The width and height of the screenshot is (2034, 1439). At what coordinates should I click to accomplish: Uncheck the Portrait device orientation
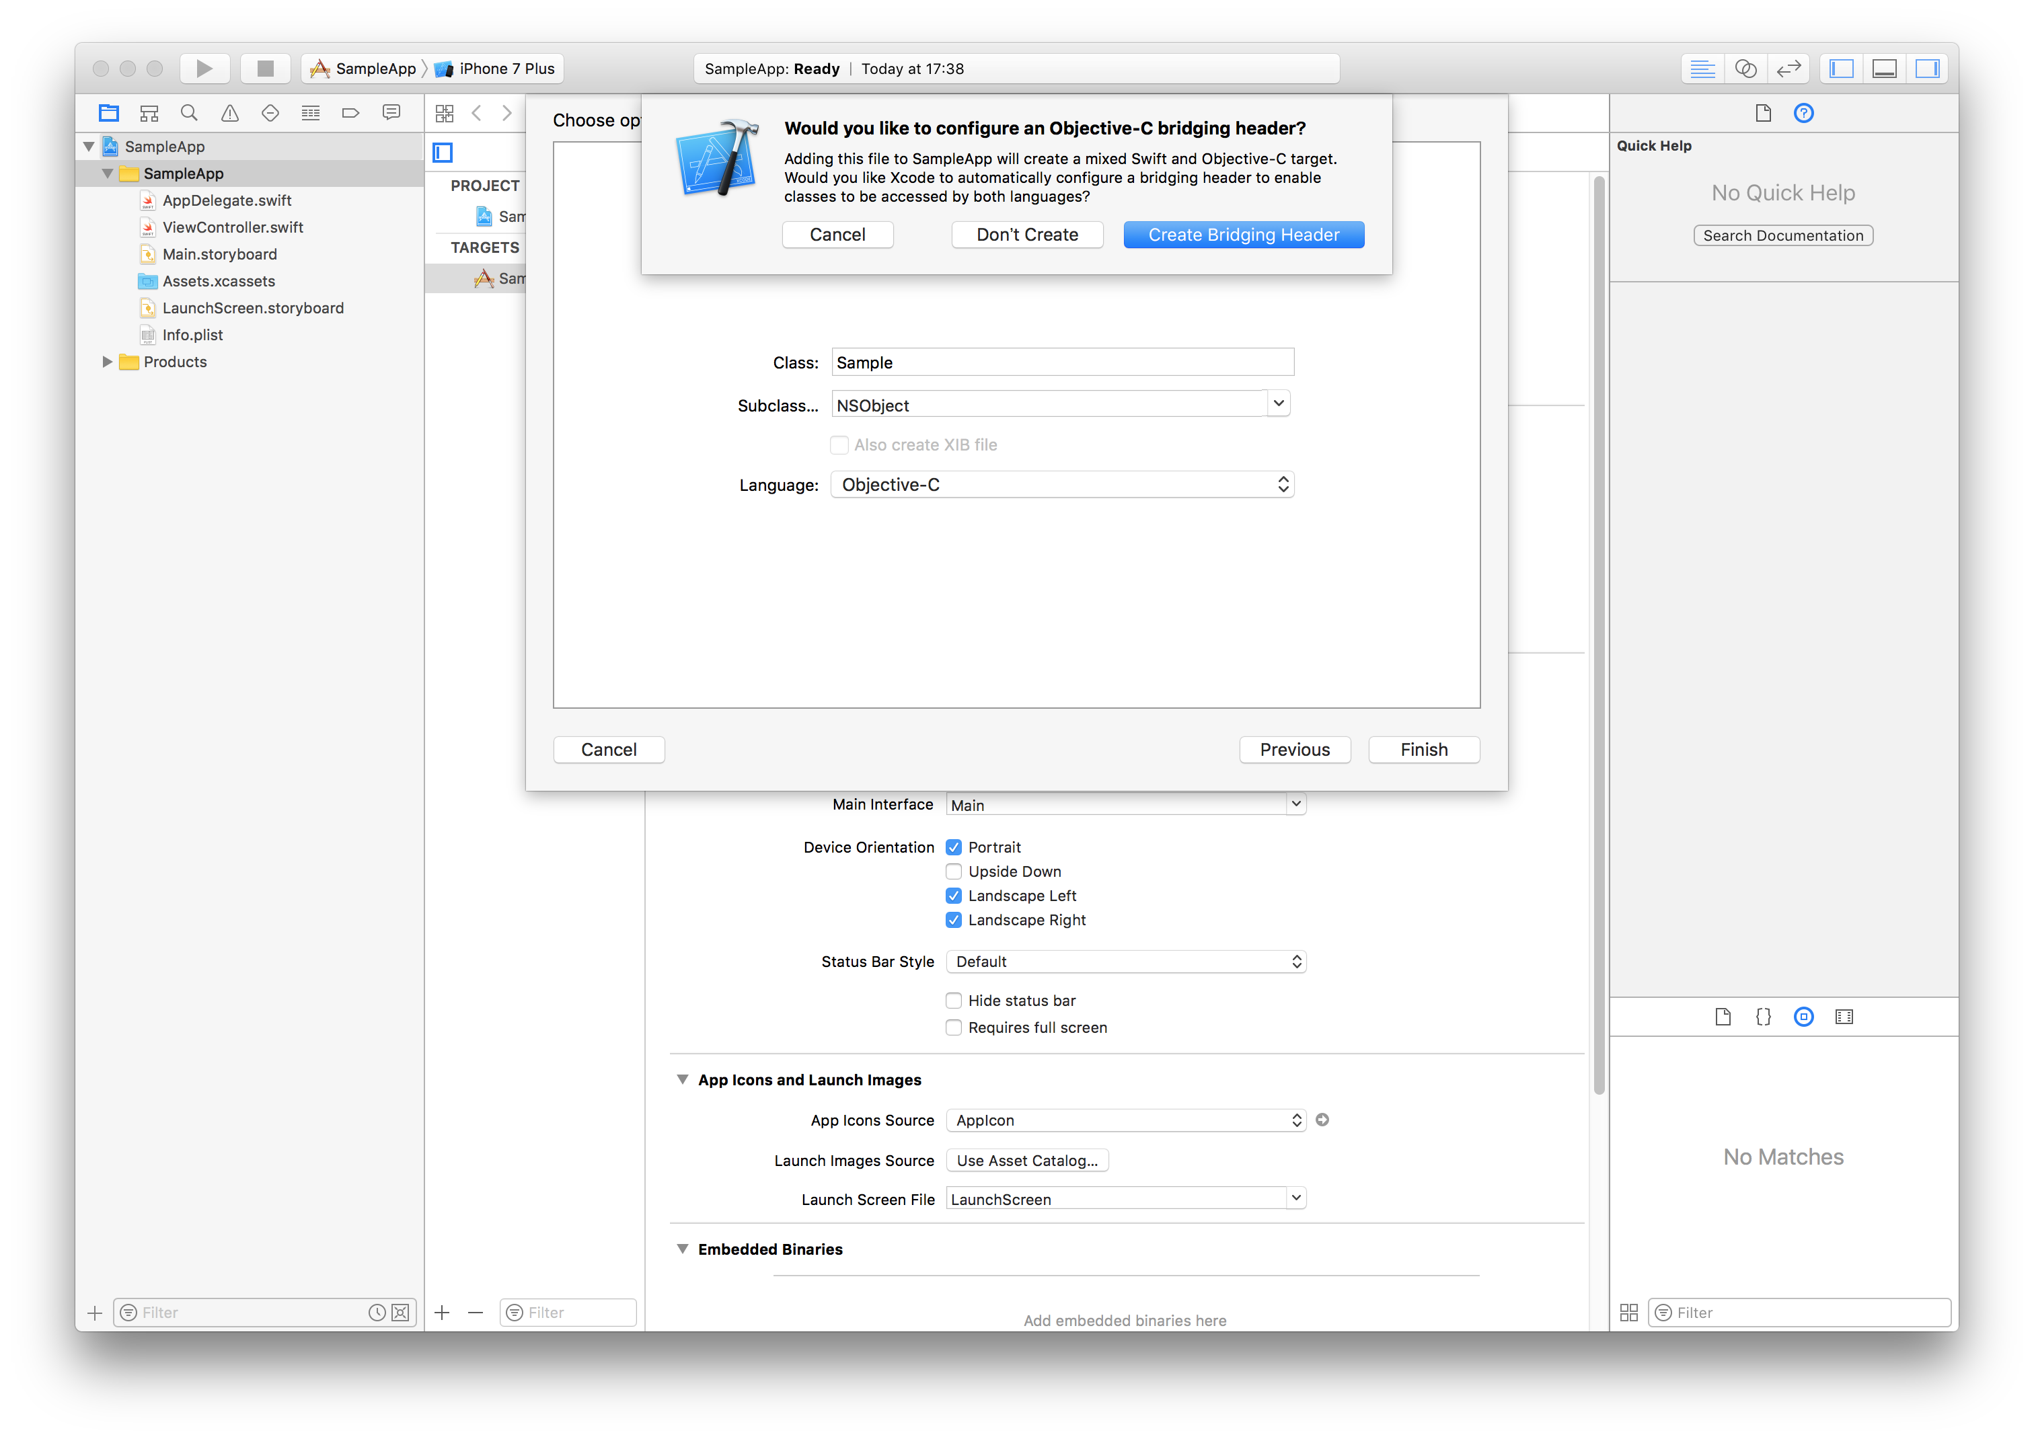point(954,846)
